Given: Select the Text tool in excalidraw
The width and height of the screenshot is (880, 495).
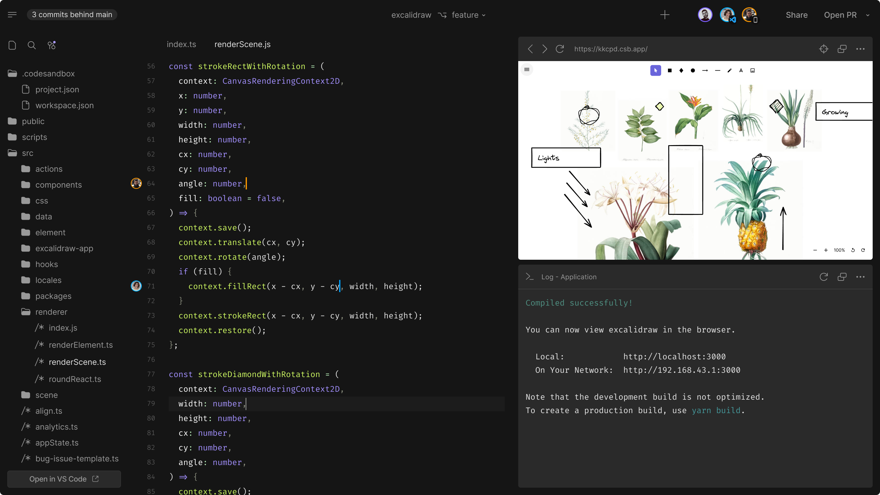Looking at the screenshot, I should point(741,70).
